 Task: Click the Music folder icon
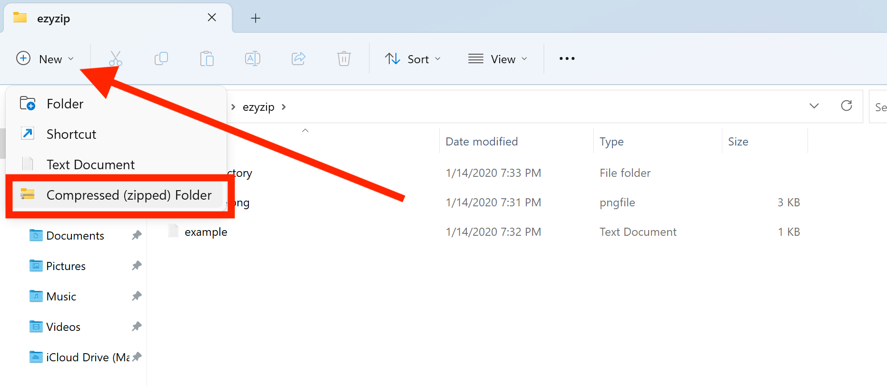click(x=36, y=296)
